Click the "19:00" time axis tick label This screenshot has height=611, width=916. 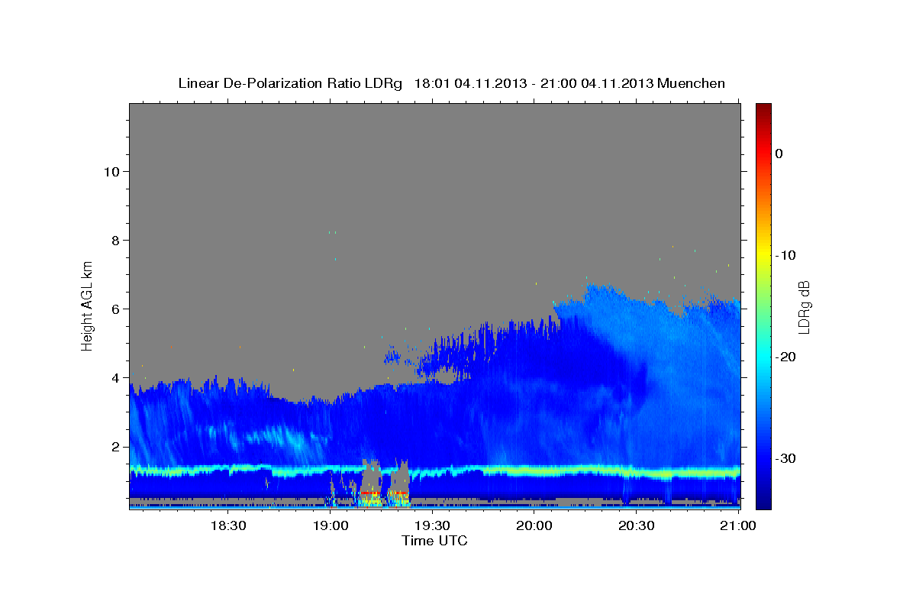tap(330, 525)
